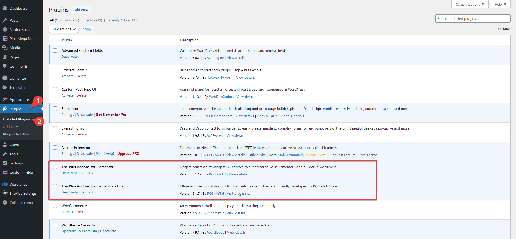Viewport: 516px width, 239px height.
Task: Open Docs & FAQs link for Elementor
Action: pyautogui.click(x=267, y=116)
